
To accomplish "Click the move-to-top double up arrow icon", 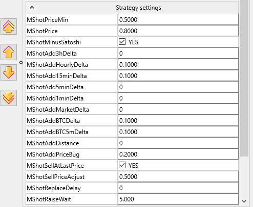I will click(x=9, y=27).
